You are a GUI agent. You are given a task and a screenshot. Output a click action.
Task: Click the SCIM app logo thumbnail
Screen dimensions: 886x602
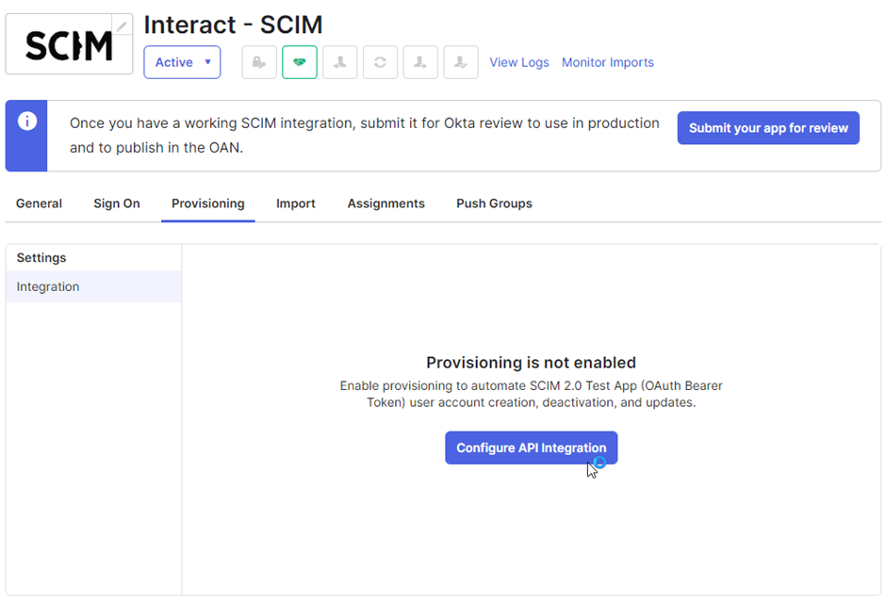point(69,44)
